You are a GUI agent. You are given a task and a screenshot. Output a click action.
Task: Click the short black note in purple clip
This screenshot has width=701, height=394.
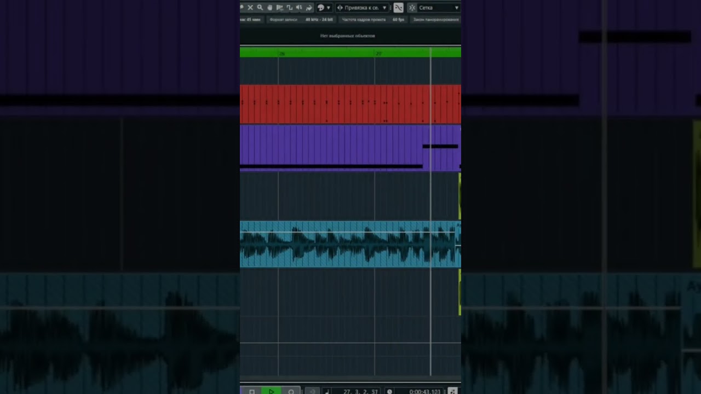coord(440,146)
